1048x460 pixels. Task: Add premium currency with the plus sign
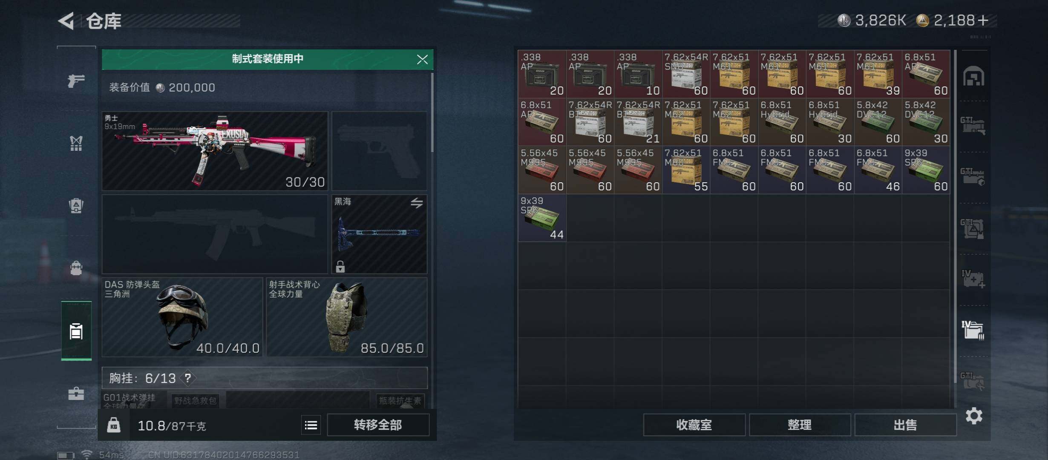983,20
